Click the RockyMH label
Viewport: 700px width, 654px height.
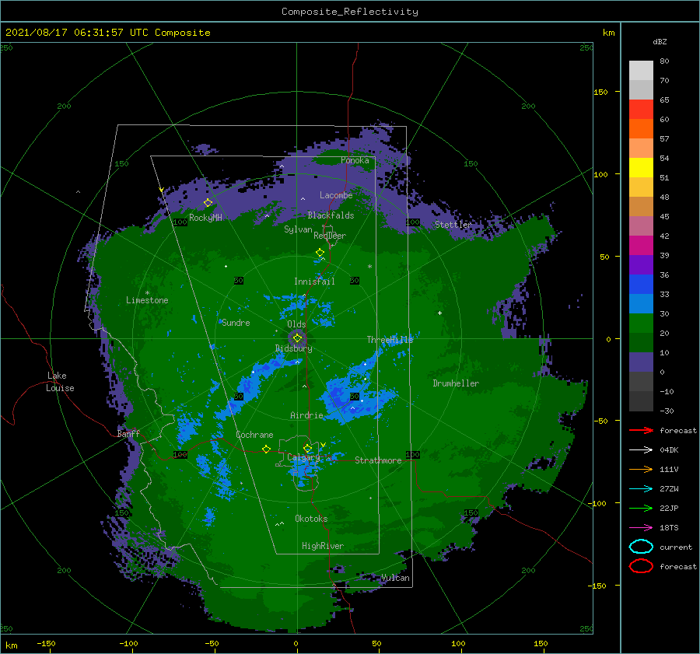205,218
